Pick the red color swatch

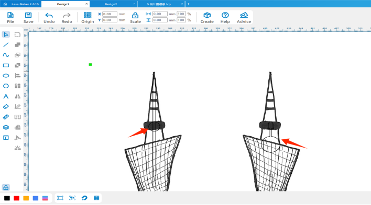pos(17,198)
